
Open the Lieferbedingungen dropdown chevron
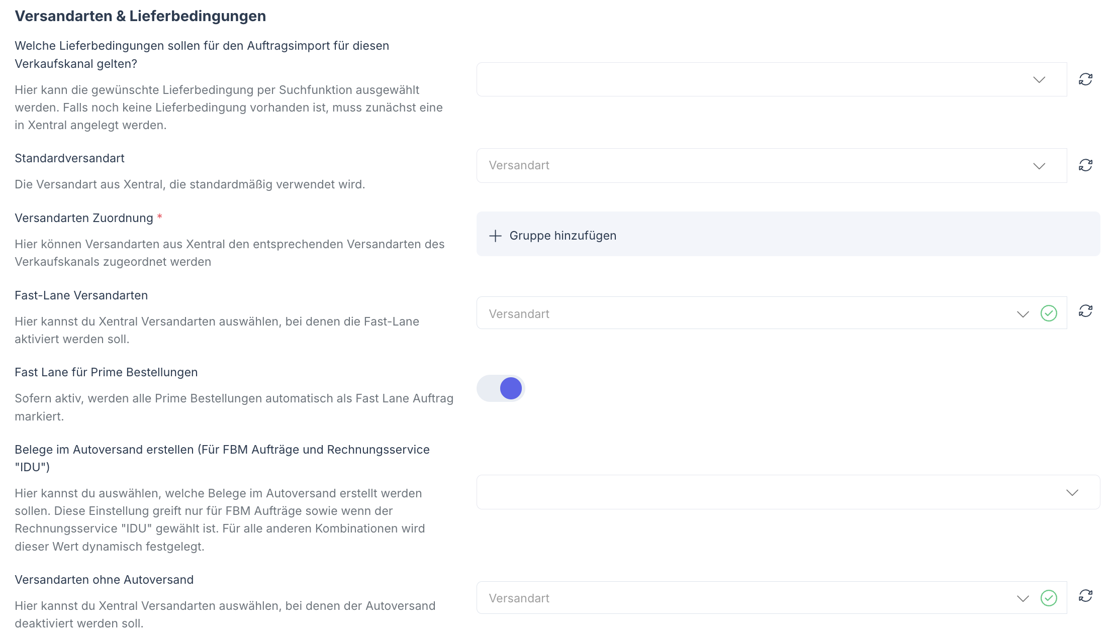click(x=1039, y=80)
